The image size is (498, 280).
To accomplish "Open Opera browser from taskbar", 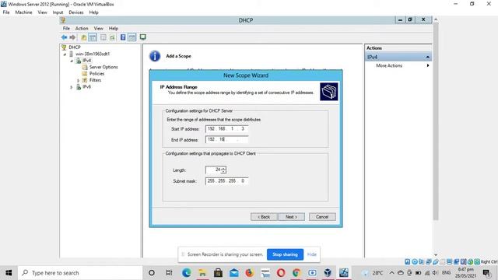I will pos(281,273).
